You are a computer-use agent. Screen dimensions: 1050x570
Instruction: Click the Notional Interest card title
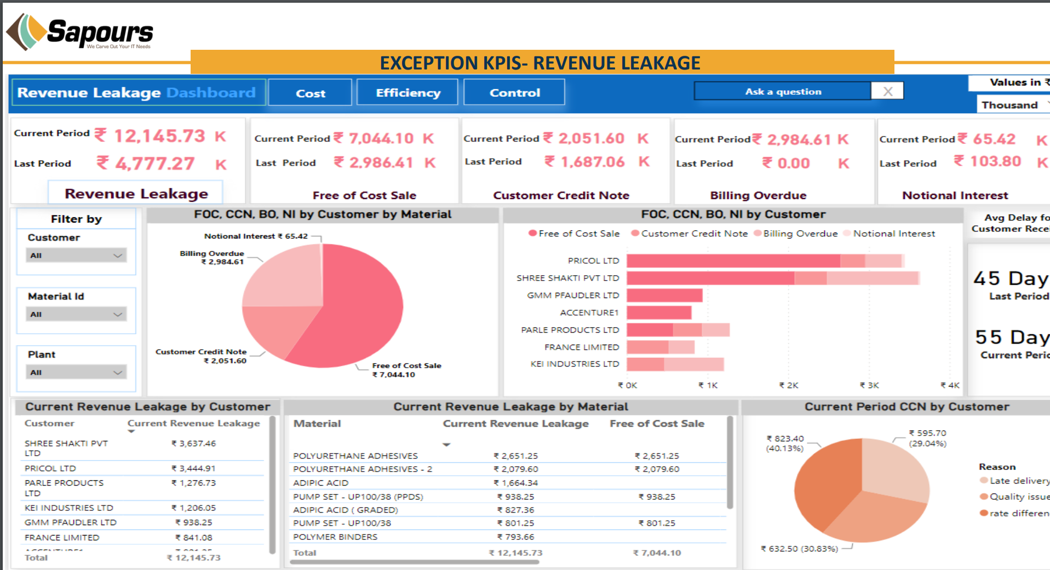click(x=955, y=195)
